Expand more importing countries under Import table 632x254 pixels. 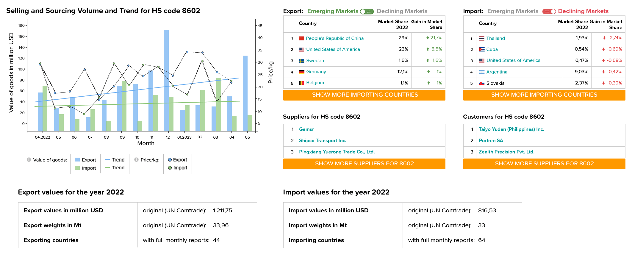[544, 95]
